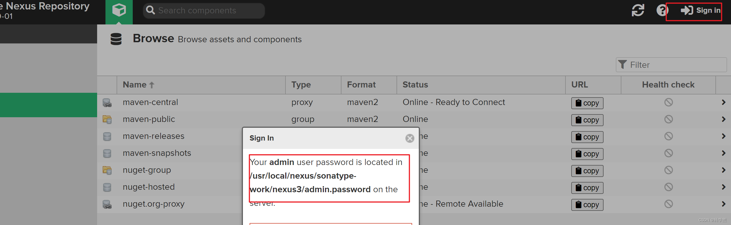
Task: Copy URL of maven-releases
Action: coord(587,137)
